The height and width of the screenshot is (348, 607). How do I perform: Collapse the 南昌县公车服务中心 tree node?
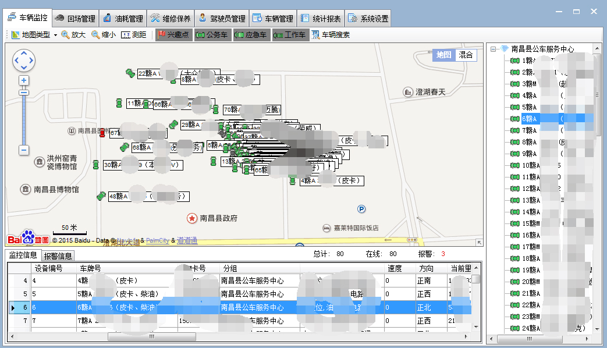(x=493, y=49)
